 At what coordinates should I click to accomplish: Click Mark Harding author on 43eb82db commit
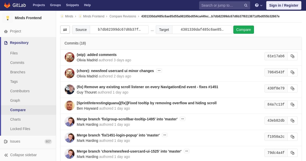pos(87,124)
